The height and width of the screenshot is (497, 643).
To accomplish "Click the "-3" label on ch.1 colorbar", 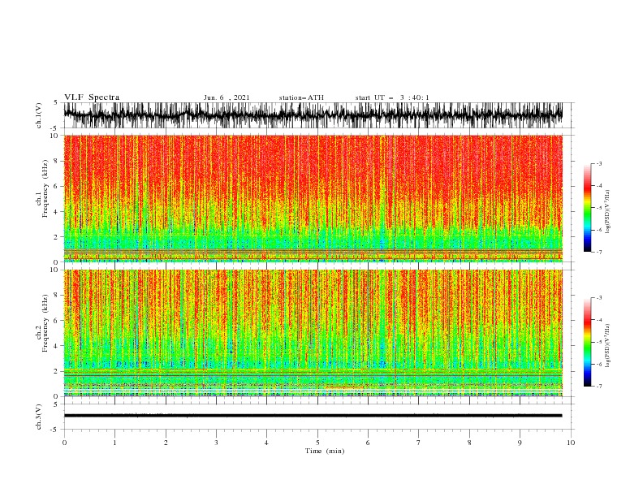I will tap(599, 163).
